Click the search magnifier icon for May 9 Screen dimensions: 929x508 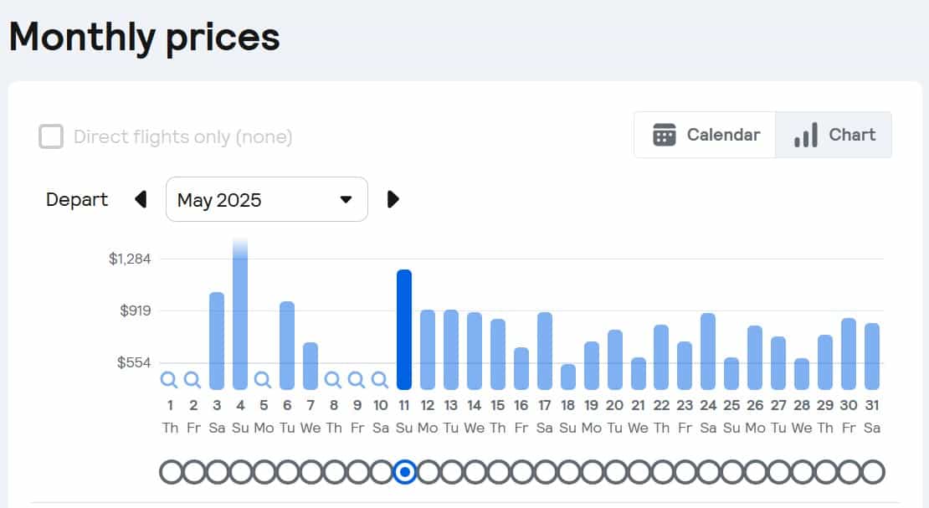(x=357, y=381)
